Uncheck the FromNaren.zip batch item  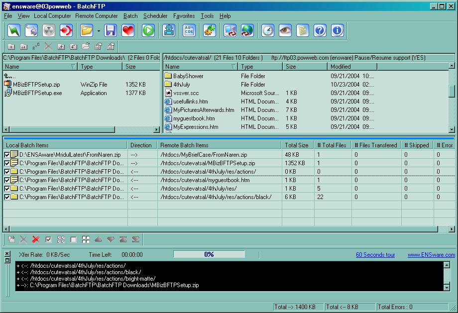[7, 155]
